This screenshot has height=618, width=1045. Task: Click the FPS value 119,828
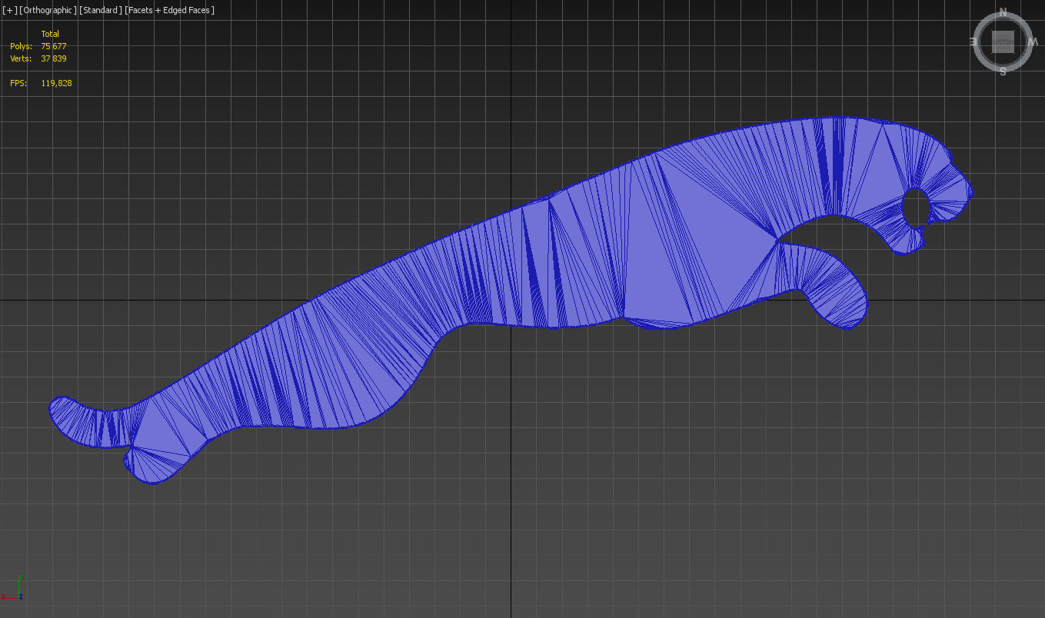[56, 83]
